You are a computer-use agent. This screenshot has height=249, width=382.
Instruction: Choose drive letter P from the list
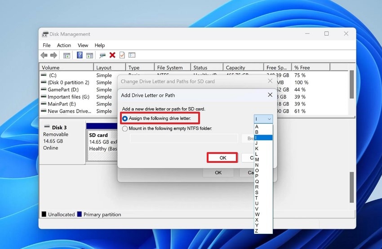point(263,176)
